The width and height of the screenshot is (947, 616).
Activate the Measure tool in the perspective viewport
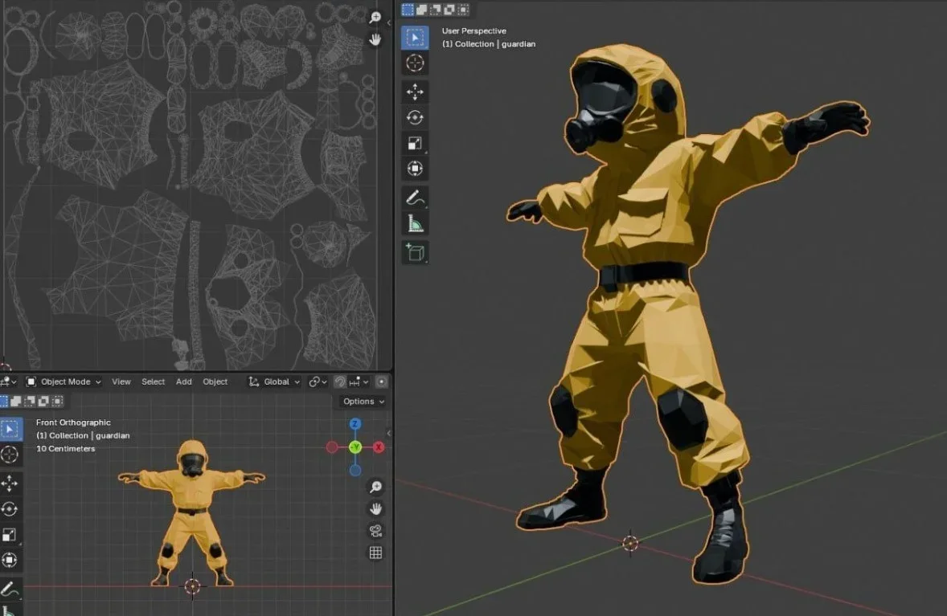(x=415, y=223)
